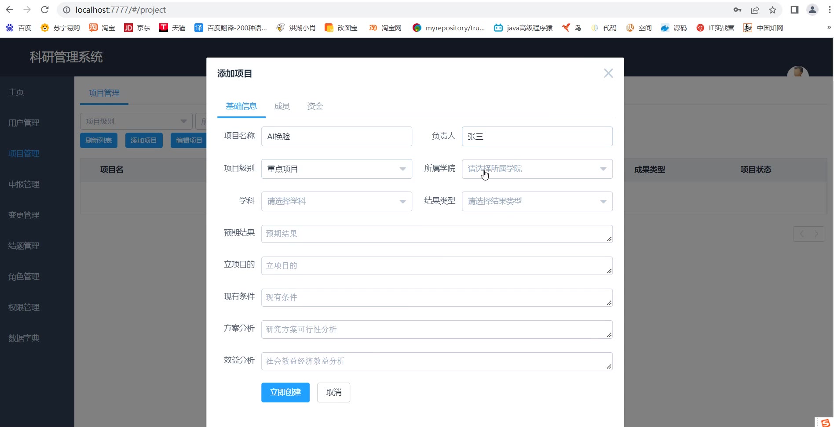
Task: Open the 结果类型 dropdown
Action: coord(537,201)
